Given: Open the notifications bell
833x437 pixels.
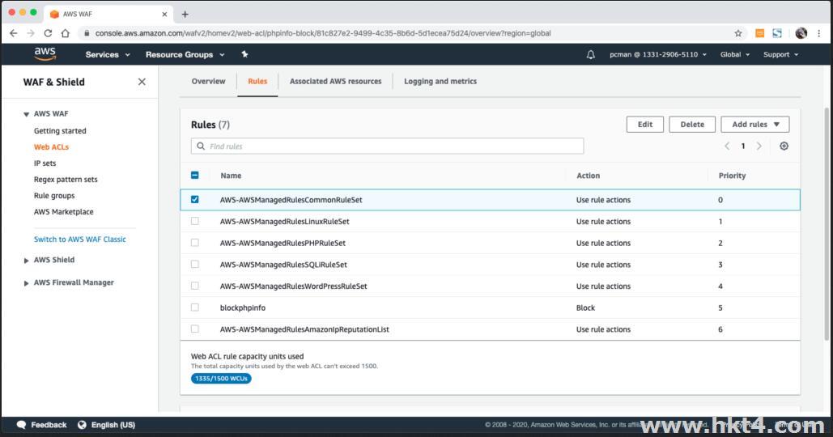Looking at the screenshot, I should pyautogui.click(x=591, y=55).
